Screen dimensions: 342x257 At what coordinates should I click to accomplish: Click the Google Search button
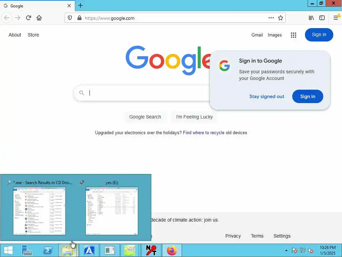point(145,117)
